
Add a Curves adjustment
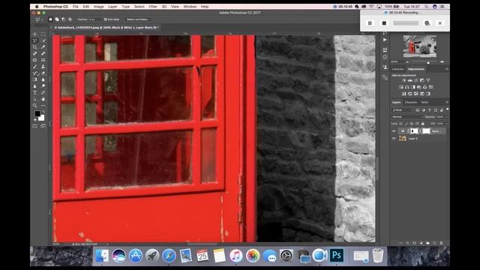[x=416, y=80]
